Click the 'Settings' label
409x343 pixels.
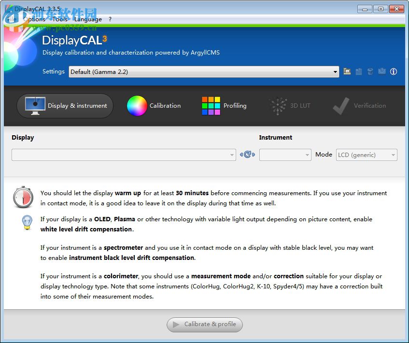click(54, 71)
